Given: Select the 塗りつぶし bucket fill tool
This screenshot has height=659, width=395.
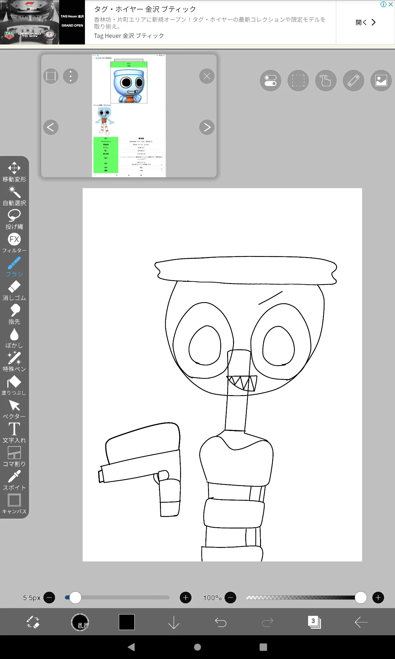Looking at the screenshot, I should (x=14, y=386).
